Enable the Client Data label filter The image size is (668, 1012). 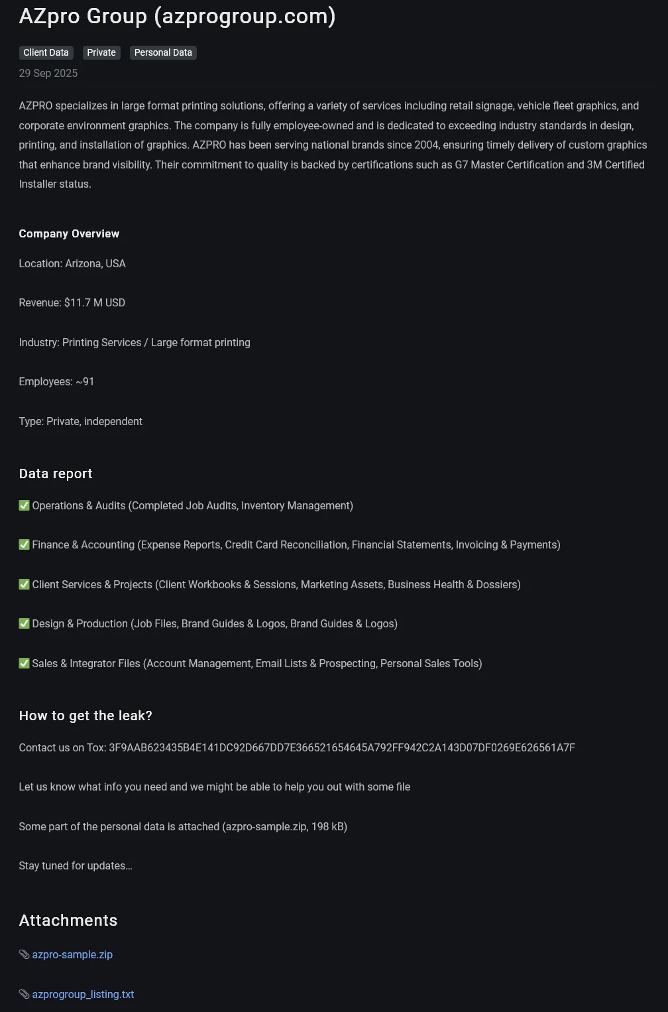tap(46, 52)
